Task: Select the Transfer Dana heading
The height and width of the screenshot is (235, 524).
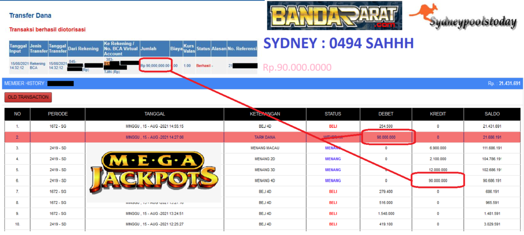Action: click(x=30, y=15)
